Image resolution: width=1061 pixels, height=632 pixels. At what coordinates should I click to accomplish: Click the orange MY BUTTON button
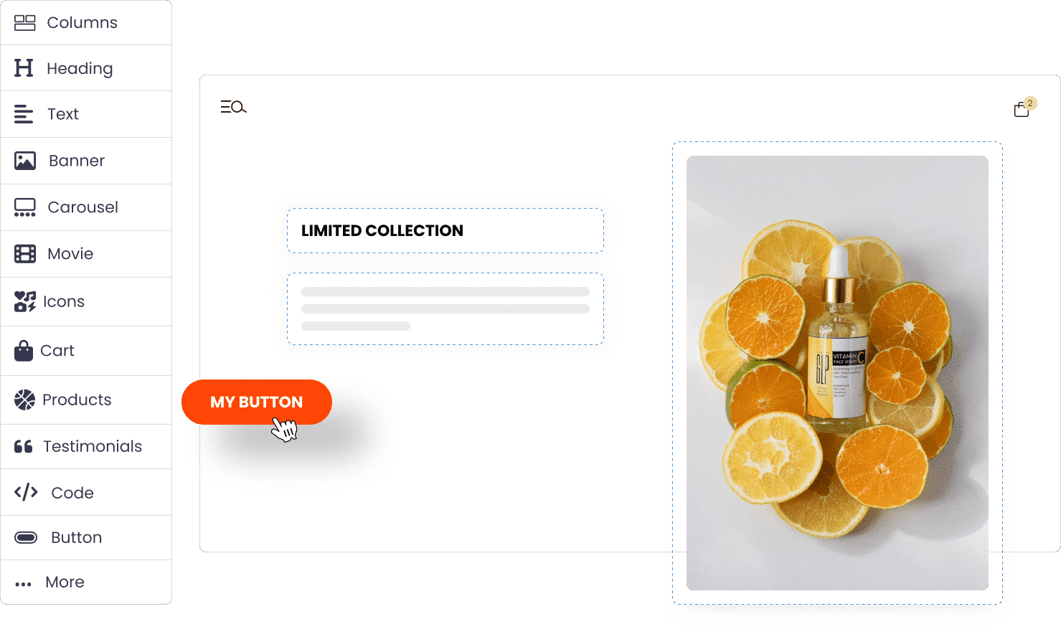257,402
